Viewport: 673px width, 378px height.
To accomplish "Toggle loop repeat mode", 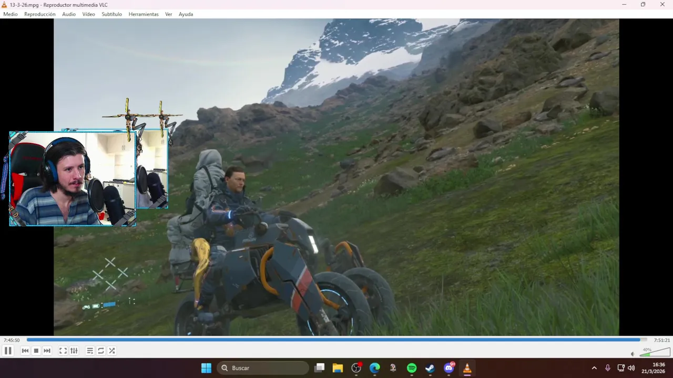I will tap(101, 351).
